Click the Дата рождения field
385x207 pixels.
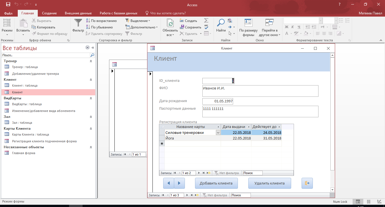click(218, 101)
